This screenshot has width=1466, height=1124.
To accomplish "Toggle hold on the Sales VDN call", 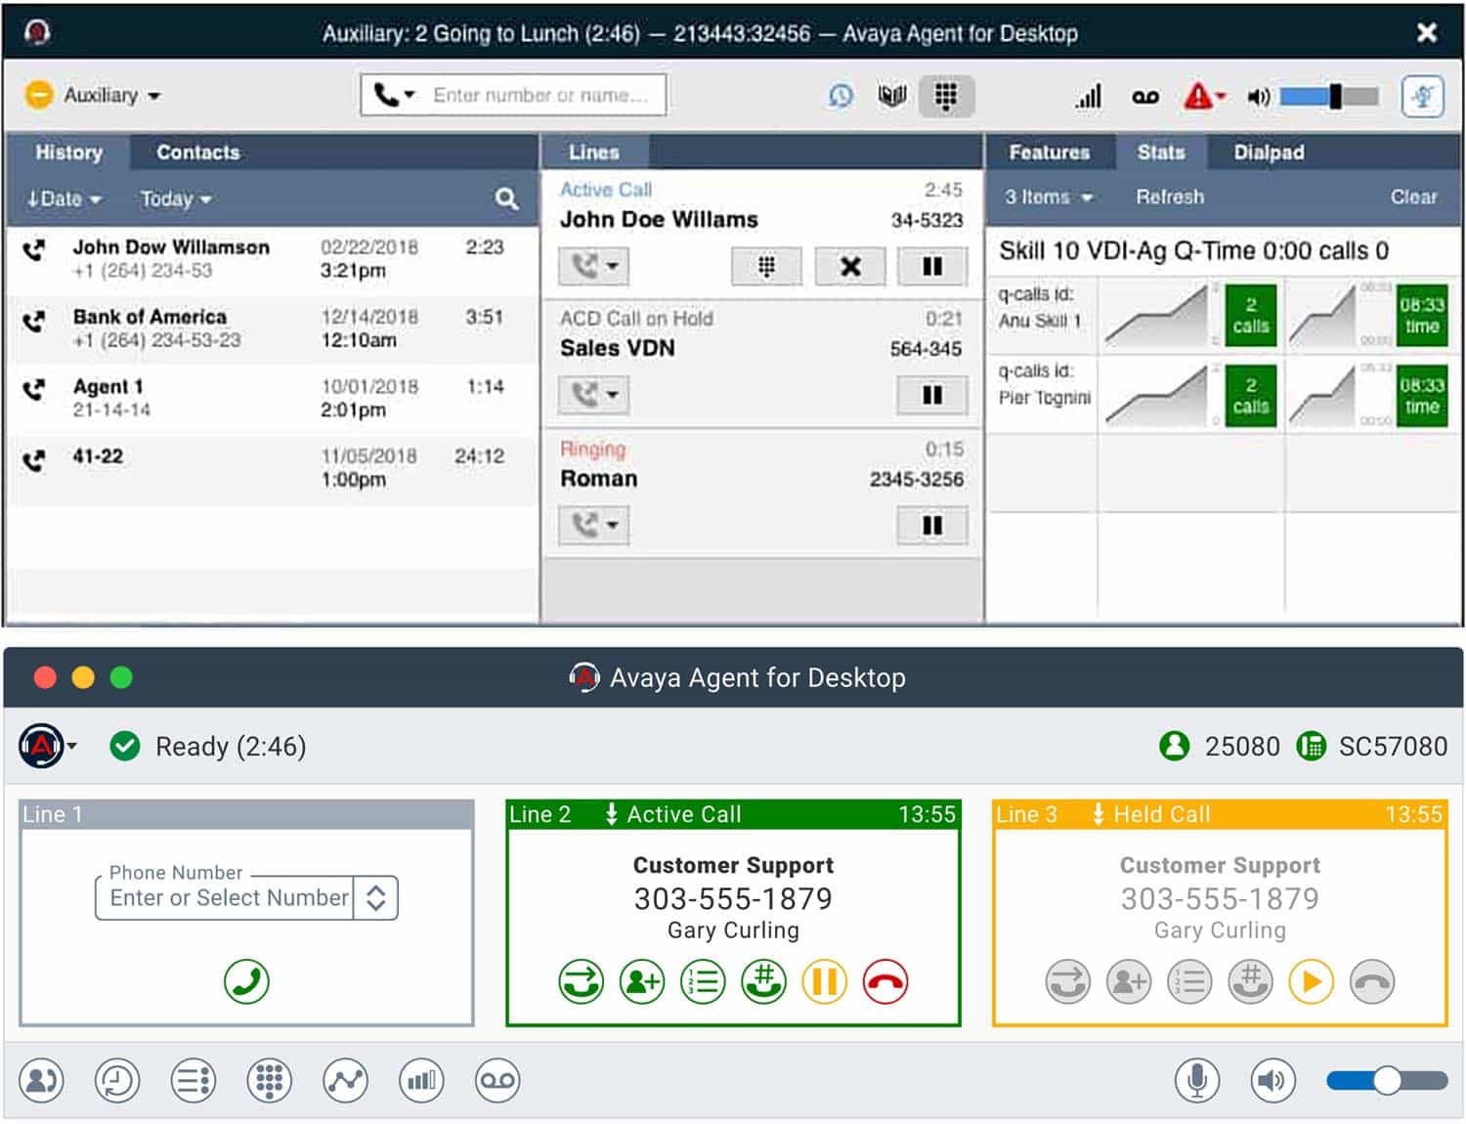I will [932, 395].
